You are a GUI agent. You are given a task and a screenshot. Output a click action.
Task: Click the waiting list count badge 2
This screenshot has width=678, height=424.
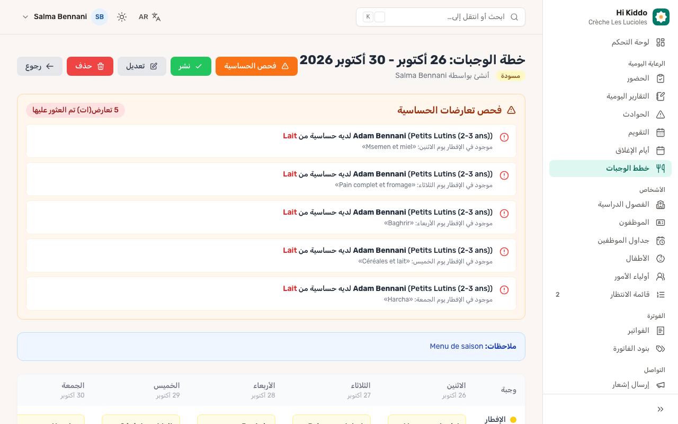pyautogui.click(x=557, y=295)
